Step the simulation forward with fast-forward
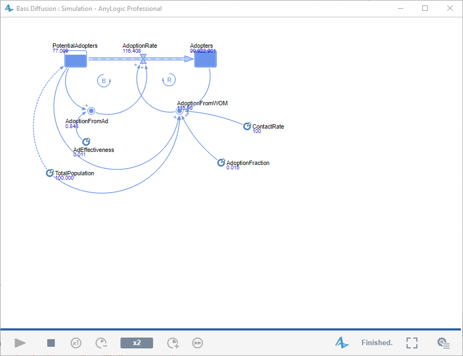 197,342
